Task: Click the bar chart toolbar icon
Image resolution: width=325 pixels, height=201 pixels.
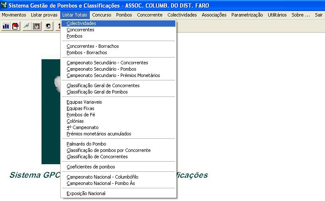Action: 6,26
